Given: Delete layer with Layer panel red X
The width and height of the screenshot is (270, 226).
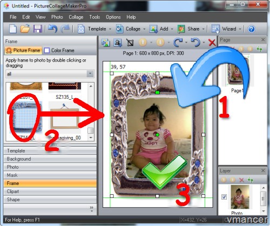Looking at the screenshot, I should pyautogui.click(x=241, y=180).
